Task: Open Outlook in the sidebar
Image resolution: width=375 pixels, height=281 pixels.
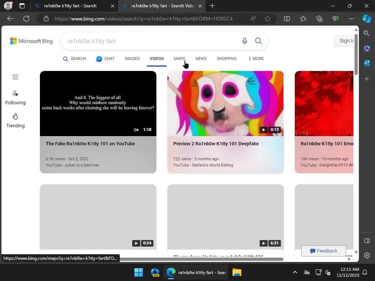Action: point(367,63)
